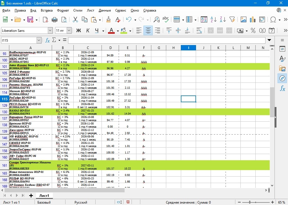Open the Navigator in sidebar
This screenshot has width=288, height=205.
coord(282,78)
